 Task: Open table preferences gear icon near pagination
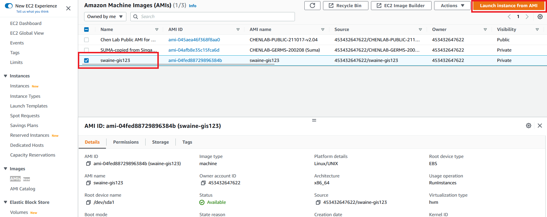(x=540, y=17)
